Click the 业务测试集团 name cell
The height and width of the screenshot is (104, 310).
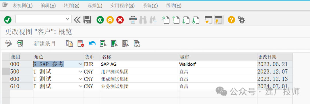pos(140,86)
